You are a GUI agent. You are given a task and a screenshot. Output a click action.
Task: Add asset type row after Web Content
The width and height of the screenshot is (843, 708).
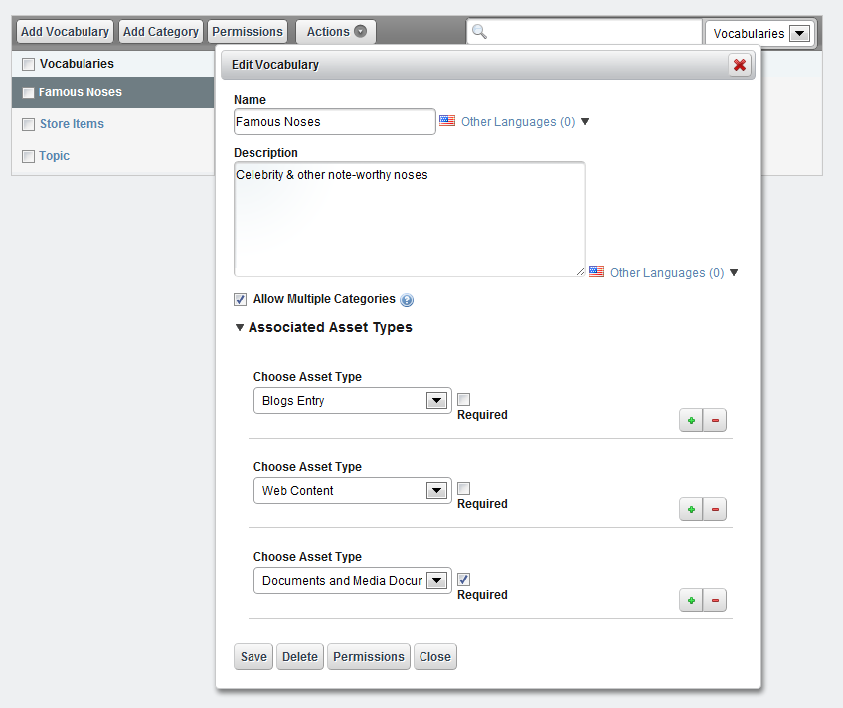[691, 509]
